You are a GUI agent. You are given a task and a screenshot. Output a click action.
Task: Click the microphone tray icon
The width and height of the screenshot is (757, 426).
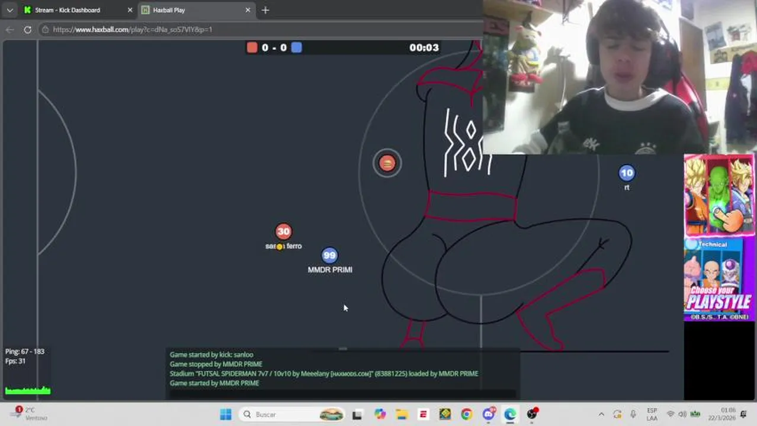tap(633, 415)
